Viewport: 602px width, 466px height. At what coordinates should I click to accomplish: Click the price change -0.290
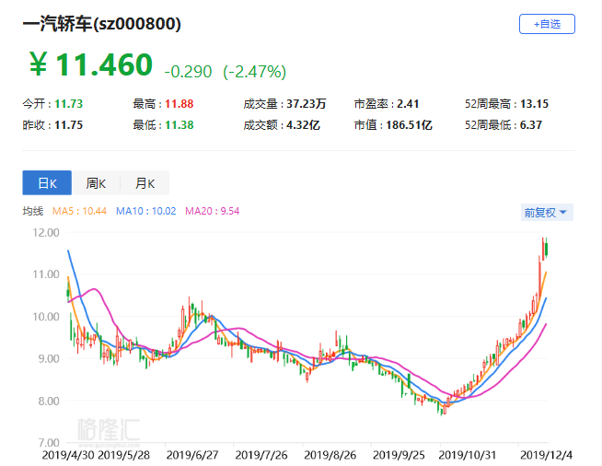tap(188, 72)
